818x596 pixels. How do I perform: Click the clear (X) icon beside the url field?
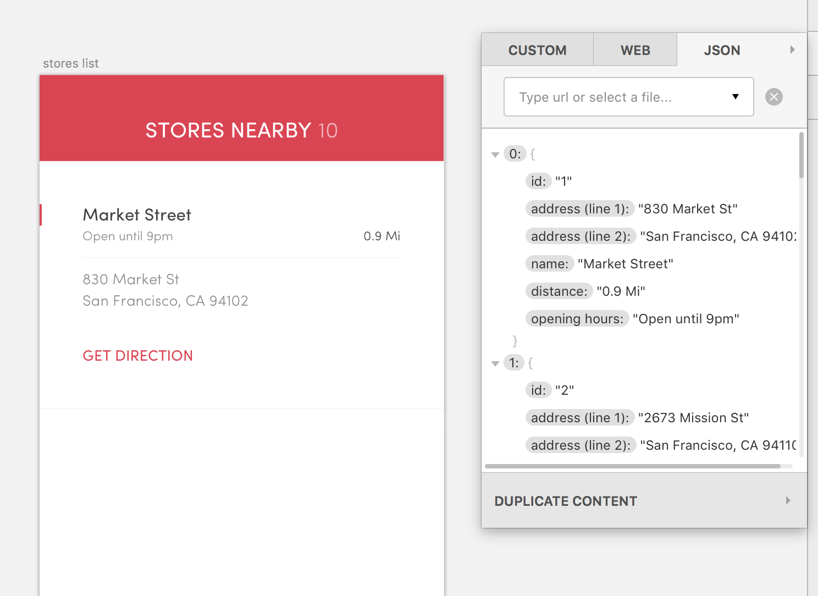[773, 97]
